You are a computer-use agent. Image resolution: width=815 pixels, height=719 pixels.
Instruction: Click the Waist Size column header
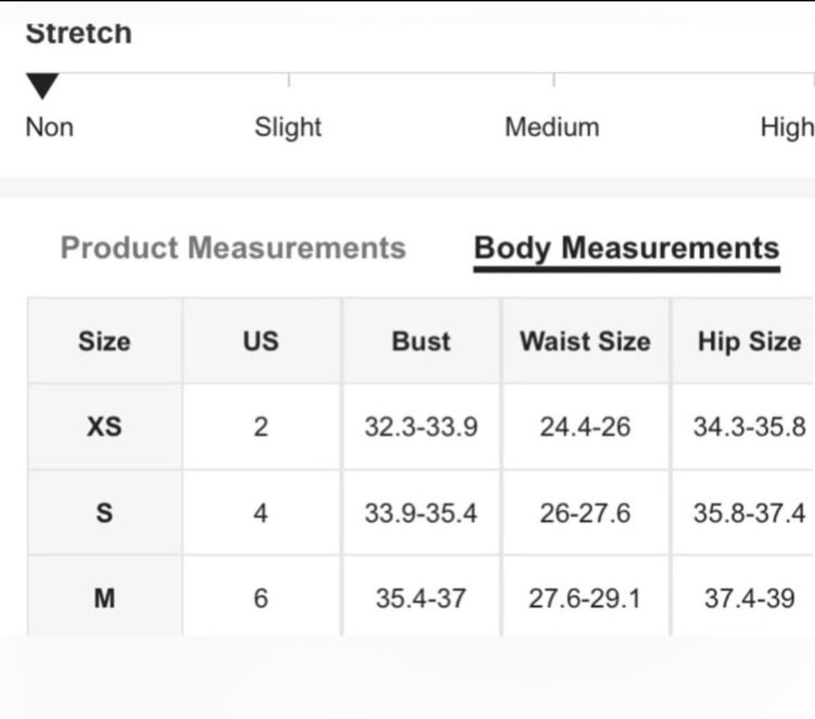point(585,341)
